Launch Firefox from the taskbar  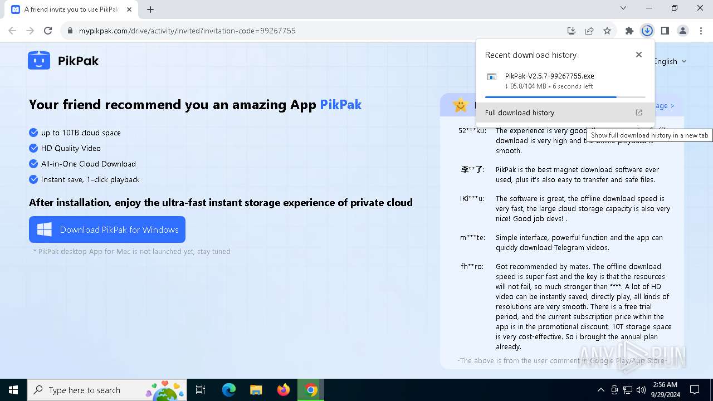[x=284, y=390]
